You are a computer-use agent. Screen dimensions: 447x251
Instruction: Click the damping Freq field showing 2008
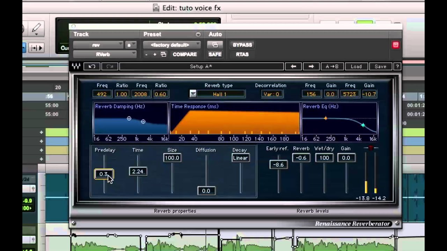[x=141, y=94]
